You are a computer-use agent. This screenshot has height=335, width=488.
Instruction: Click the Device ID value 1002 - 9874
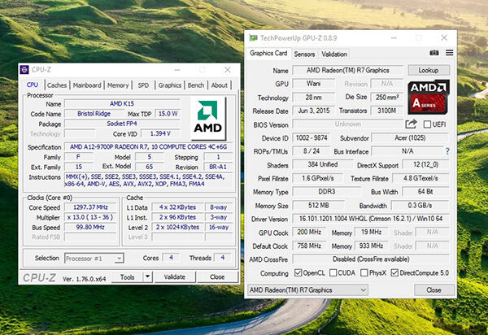(x=312, y=137)
